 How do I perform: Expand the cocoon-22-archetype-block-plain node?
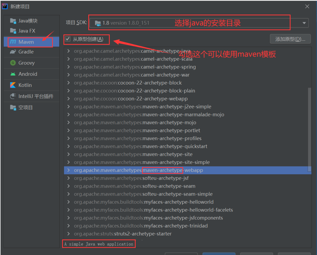(69, 91)
